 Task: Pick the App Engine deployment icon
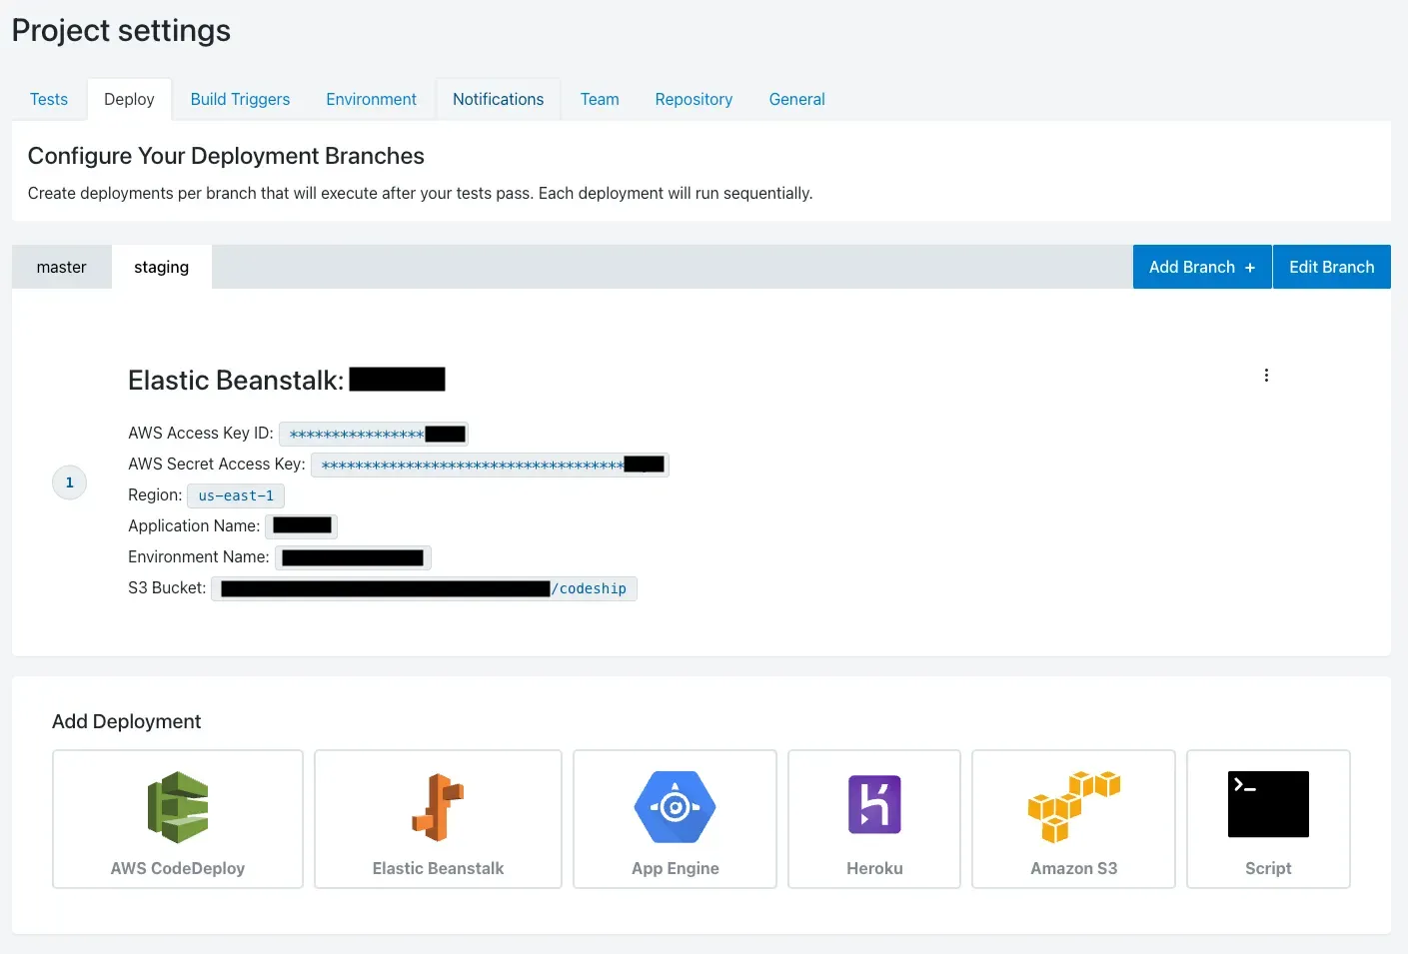(675, 807)
